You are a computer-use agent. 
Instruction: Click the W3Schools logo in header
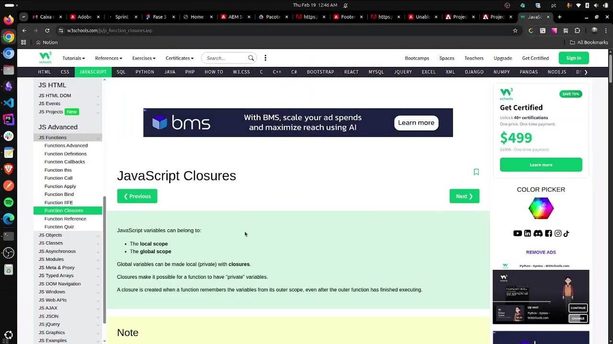click(x=45, y=58)
